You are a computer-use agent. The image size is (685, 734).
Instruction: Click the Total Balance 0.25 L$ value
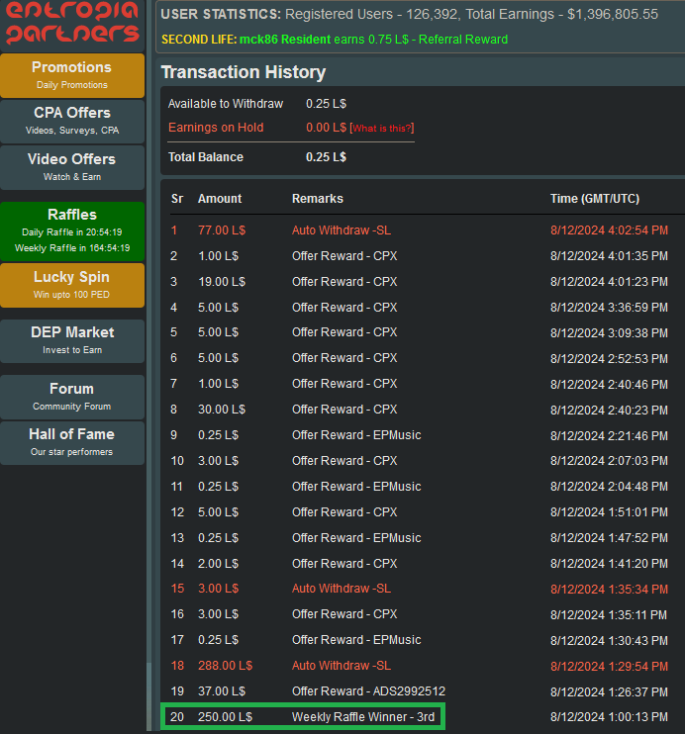click(x=326, y=157)
